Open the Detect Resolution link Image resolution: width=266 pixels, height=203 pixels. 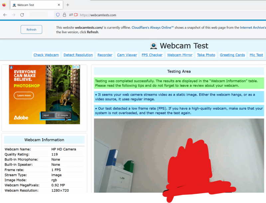tap(78, 55)
